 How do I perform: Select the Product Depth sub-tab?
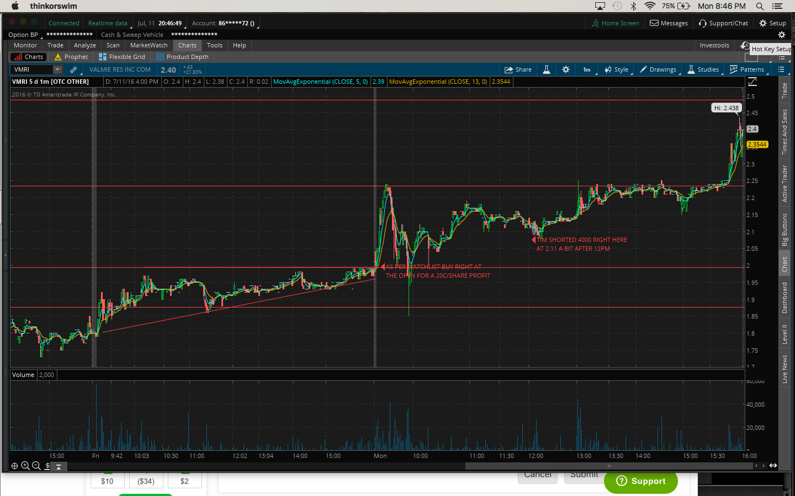coord(183,57)
